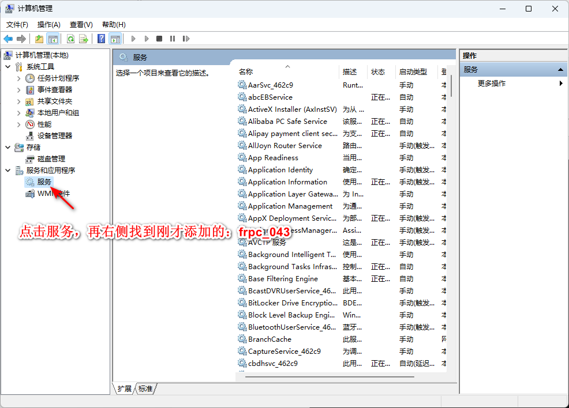Viewport: 569px width, 408px height.
Task: Expand the 任务计划程序 tree node
Action: pos(19,78)
